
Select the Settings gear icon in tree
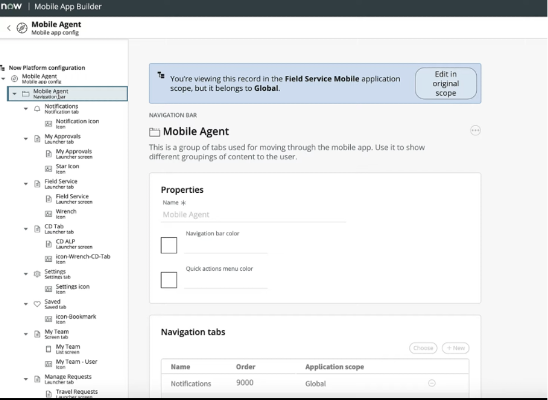[37, 274]
